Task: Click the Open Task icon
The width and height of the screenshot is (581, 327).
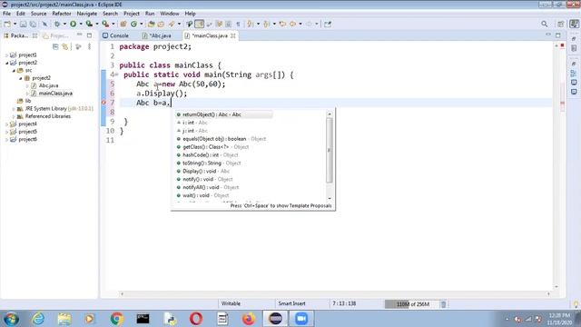Action: (x=161, y=25)
